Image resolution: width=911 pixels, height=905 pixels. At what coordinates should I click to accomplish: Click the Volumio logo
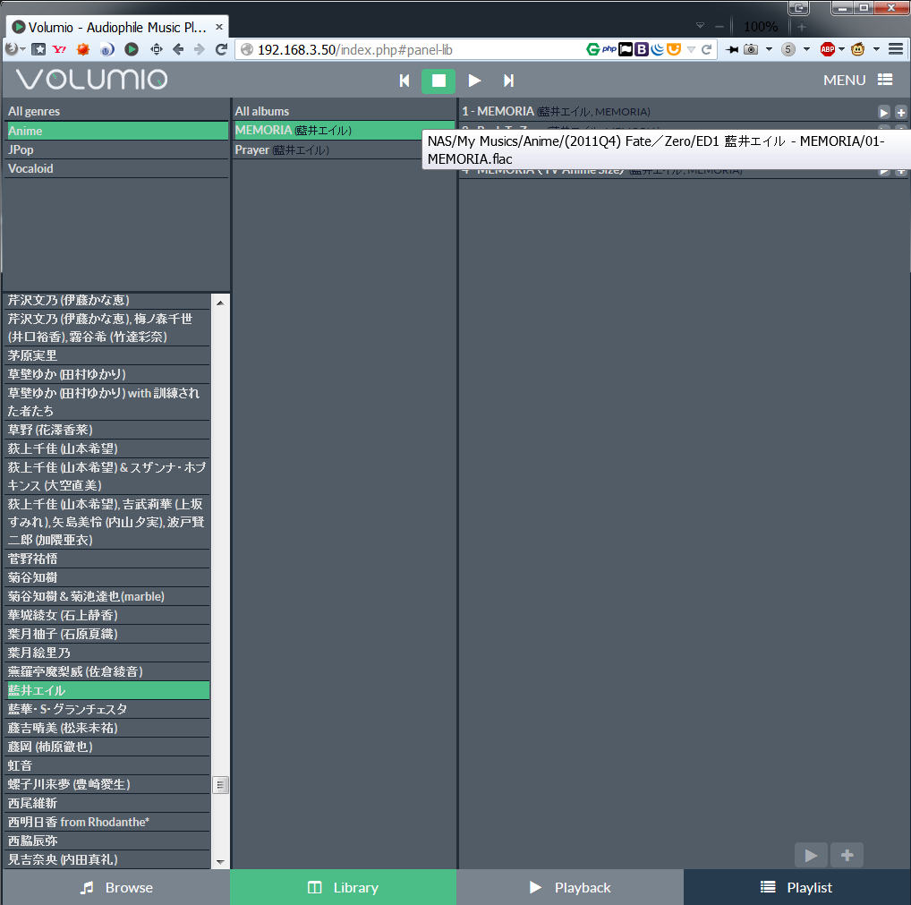tap(92, 79)
